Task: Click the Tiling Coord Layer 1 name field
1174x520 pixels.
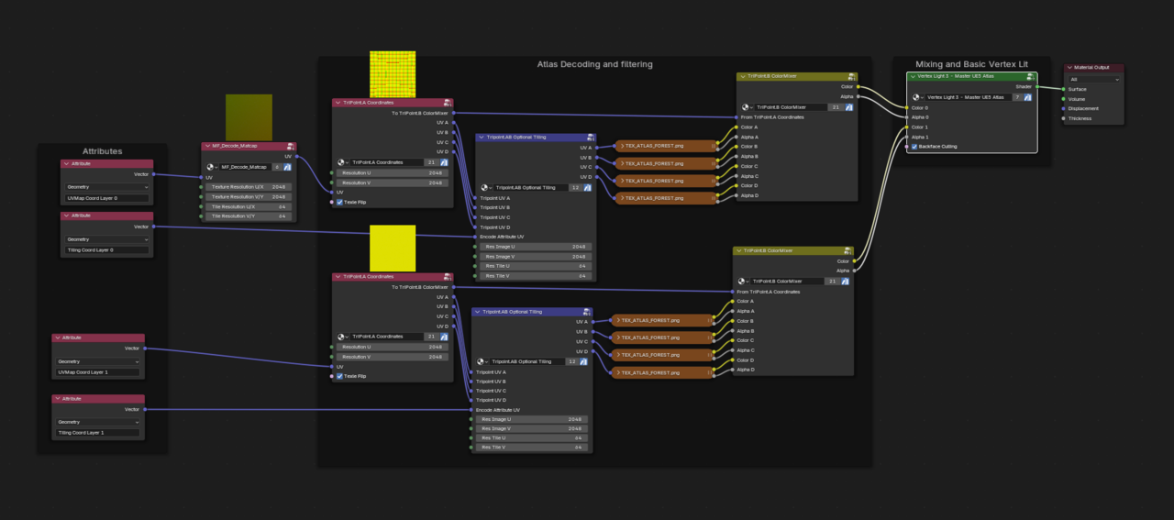Action: tap(98, 433)
